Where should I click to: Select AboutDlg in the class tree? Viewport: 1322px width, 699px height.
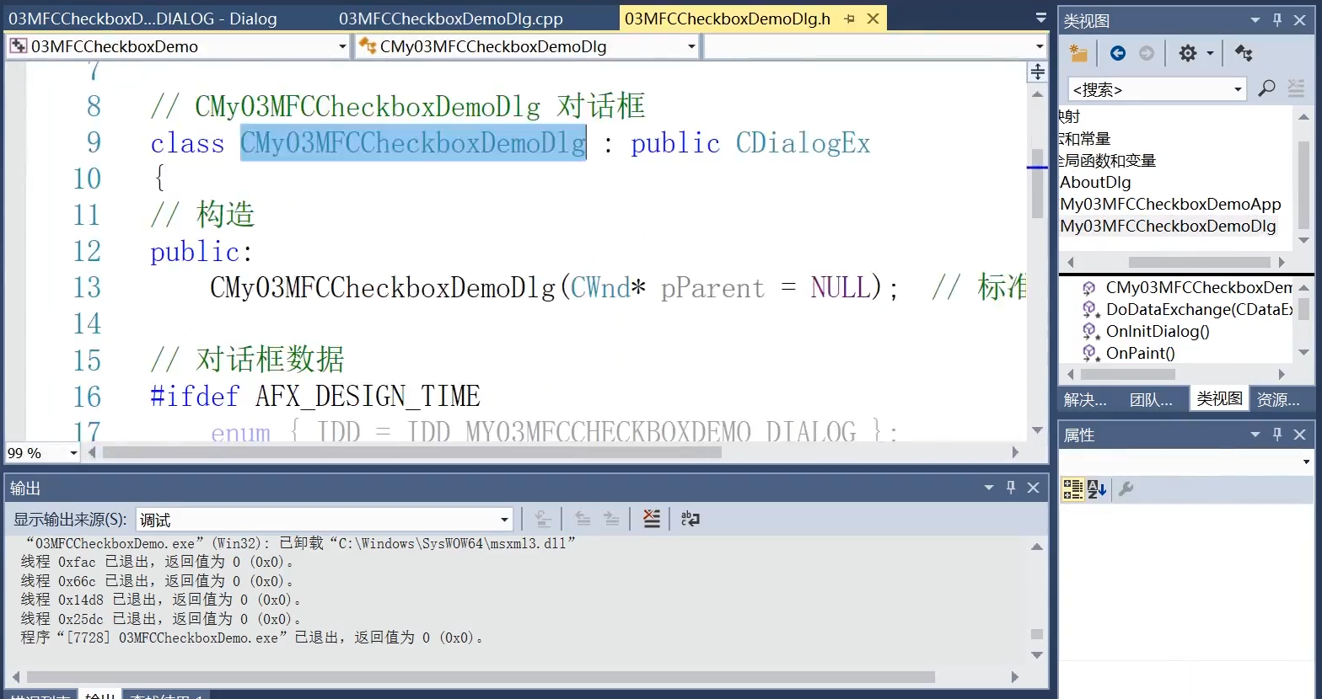click(1095, 182)
